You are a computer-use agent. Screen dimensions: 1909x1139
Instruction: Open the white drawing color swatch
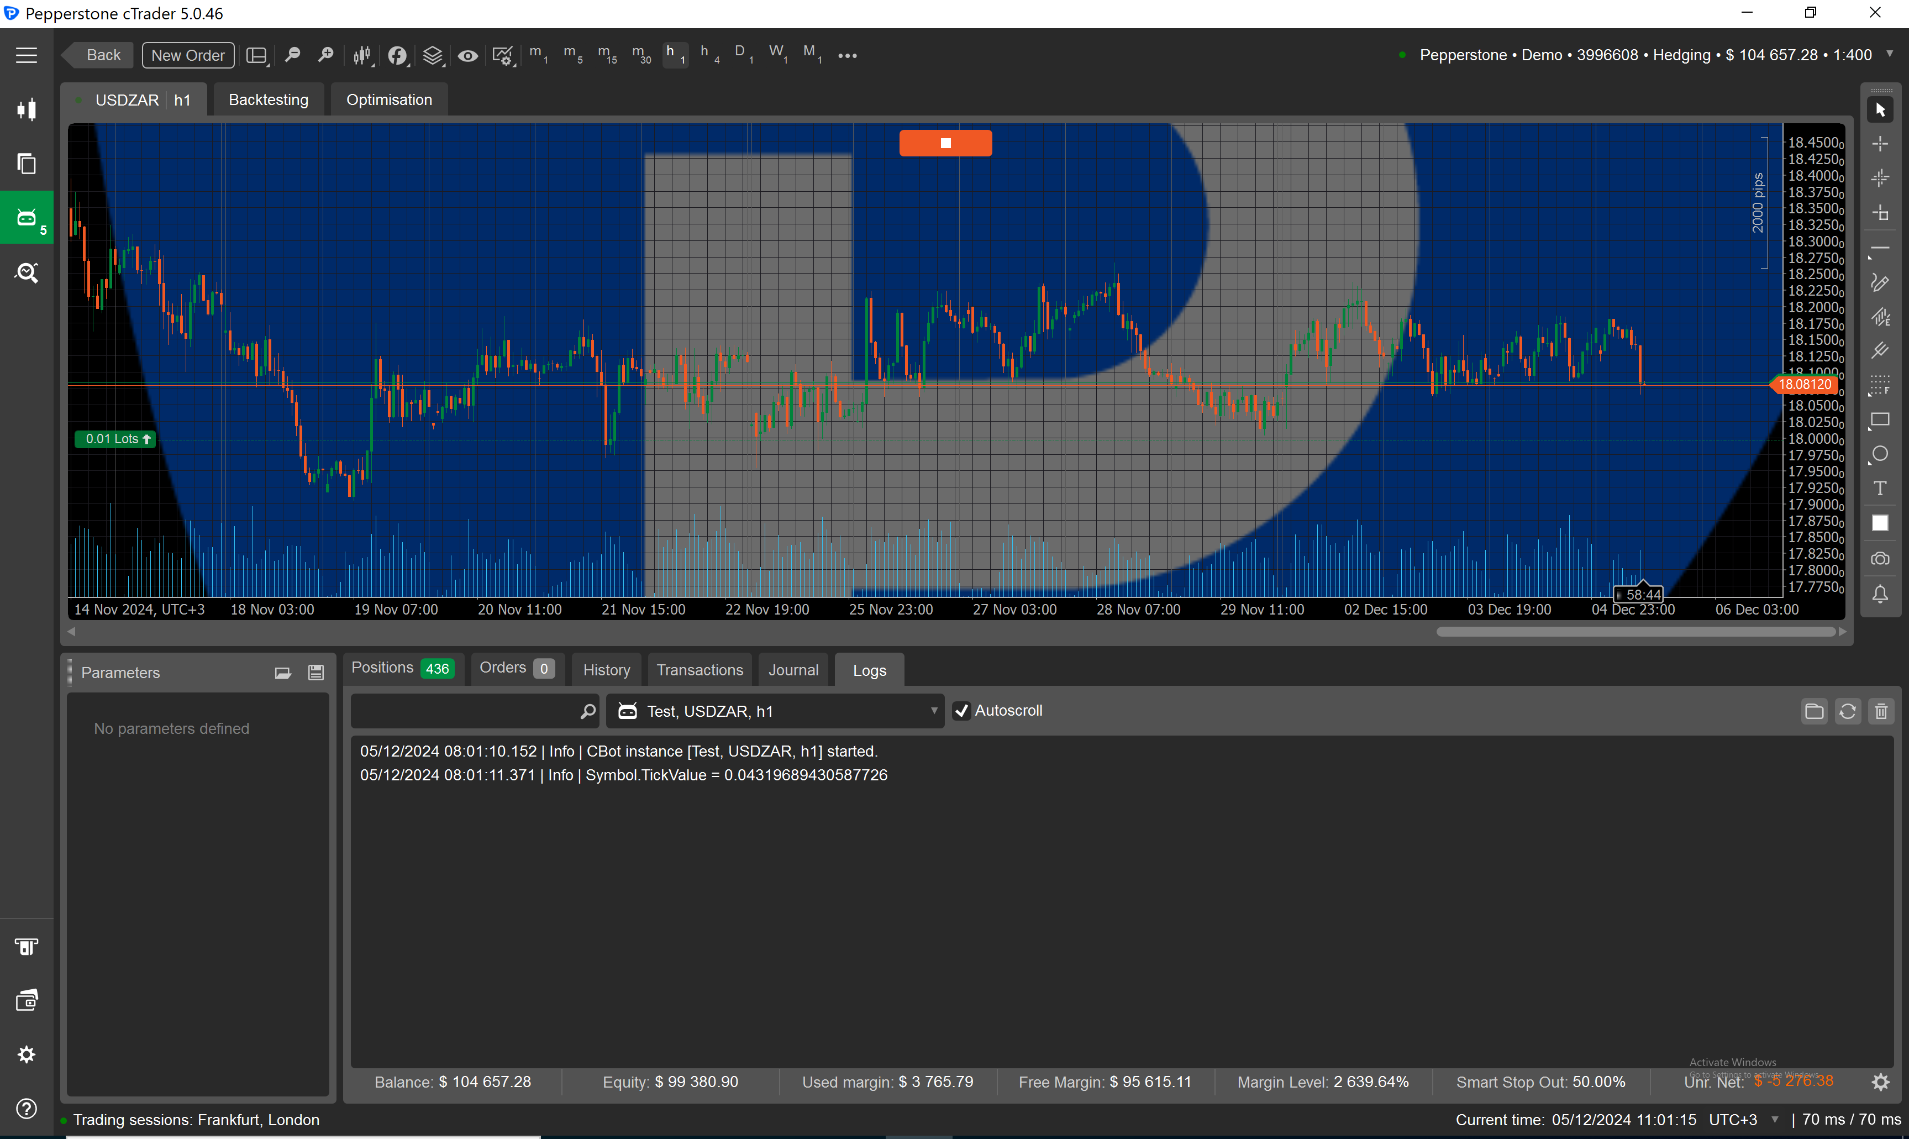(x=1880, y=523)
